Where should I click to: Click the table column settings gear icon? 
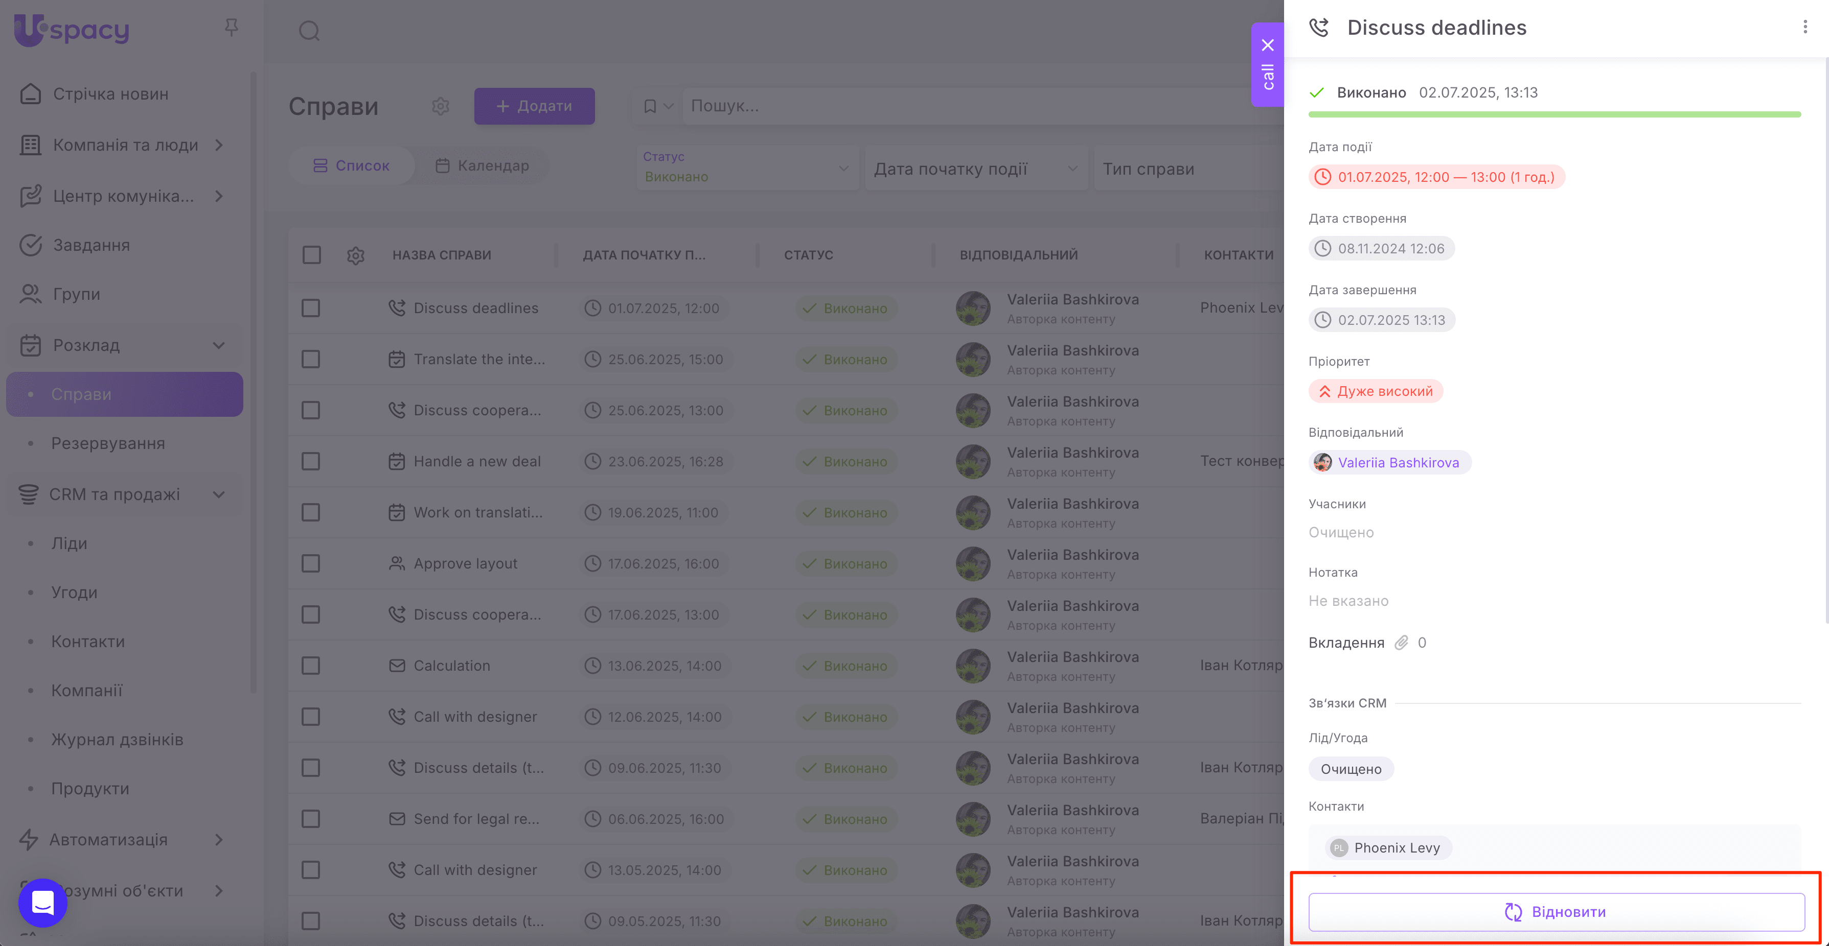pos(356,255)
